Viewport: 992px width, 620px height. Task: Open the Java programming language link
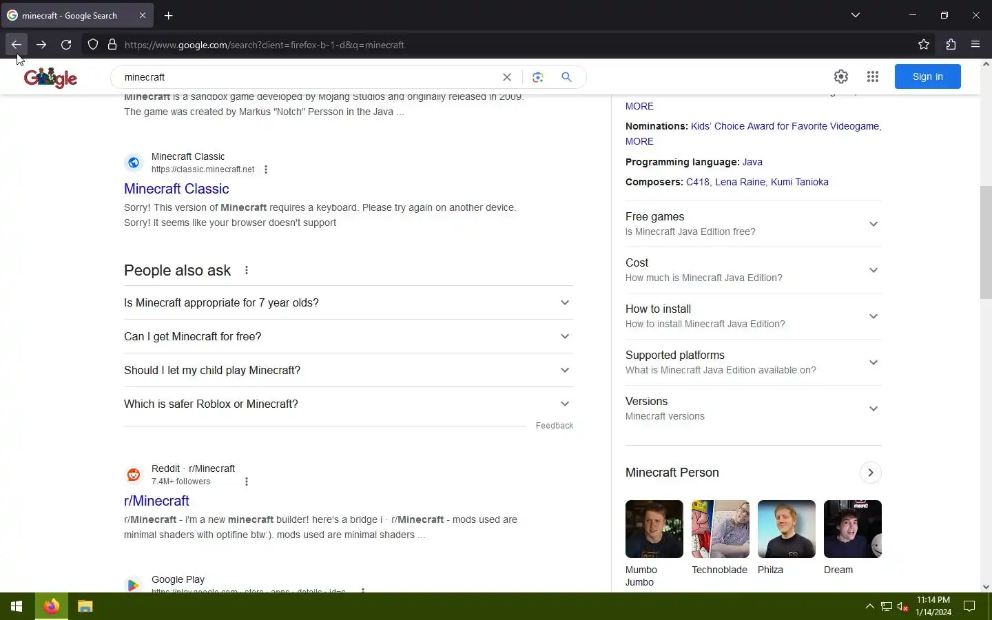tap(752, 162)
